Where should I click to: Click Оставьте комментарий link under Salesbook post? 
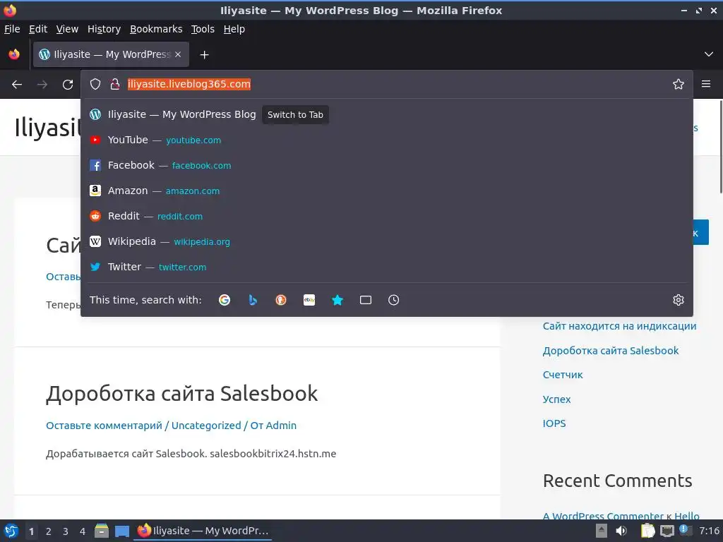click(x=104, y=426)
